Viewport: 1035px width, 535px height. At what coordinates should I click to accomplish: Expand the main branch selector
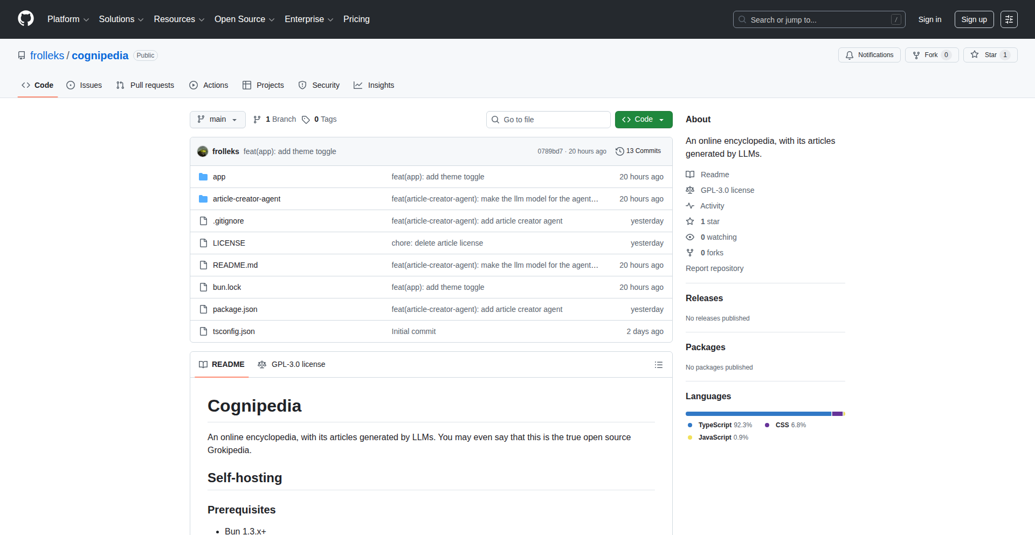217,120
